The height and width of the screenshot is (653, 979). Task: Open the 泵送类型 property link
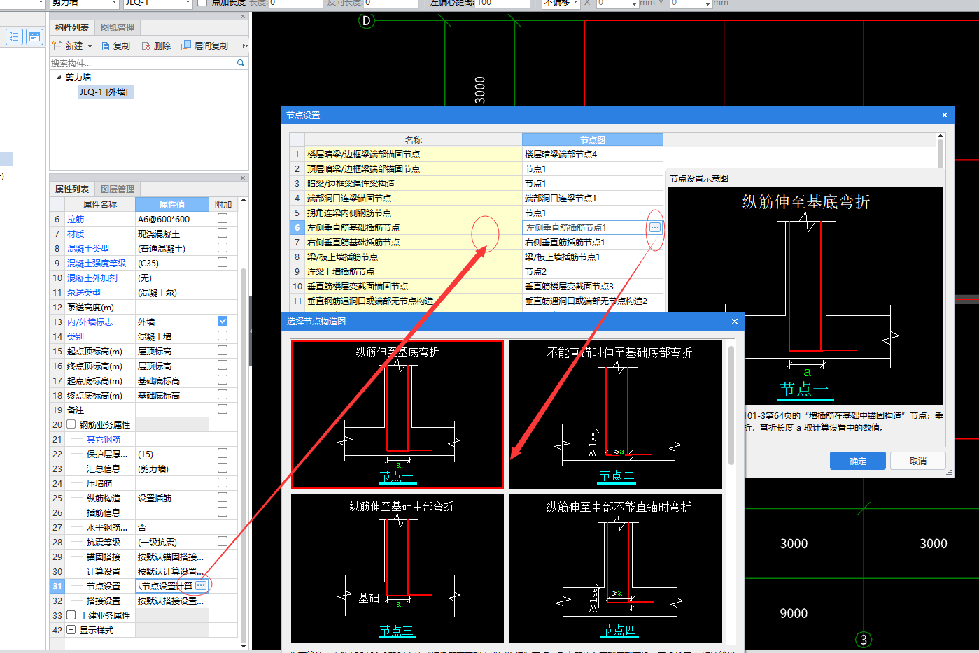click(84, 292)
